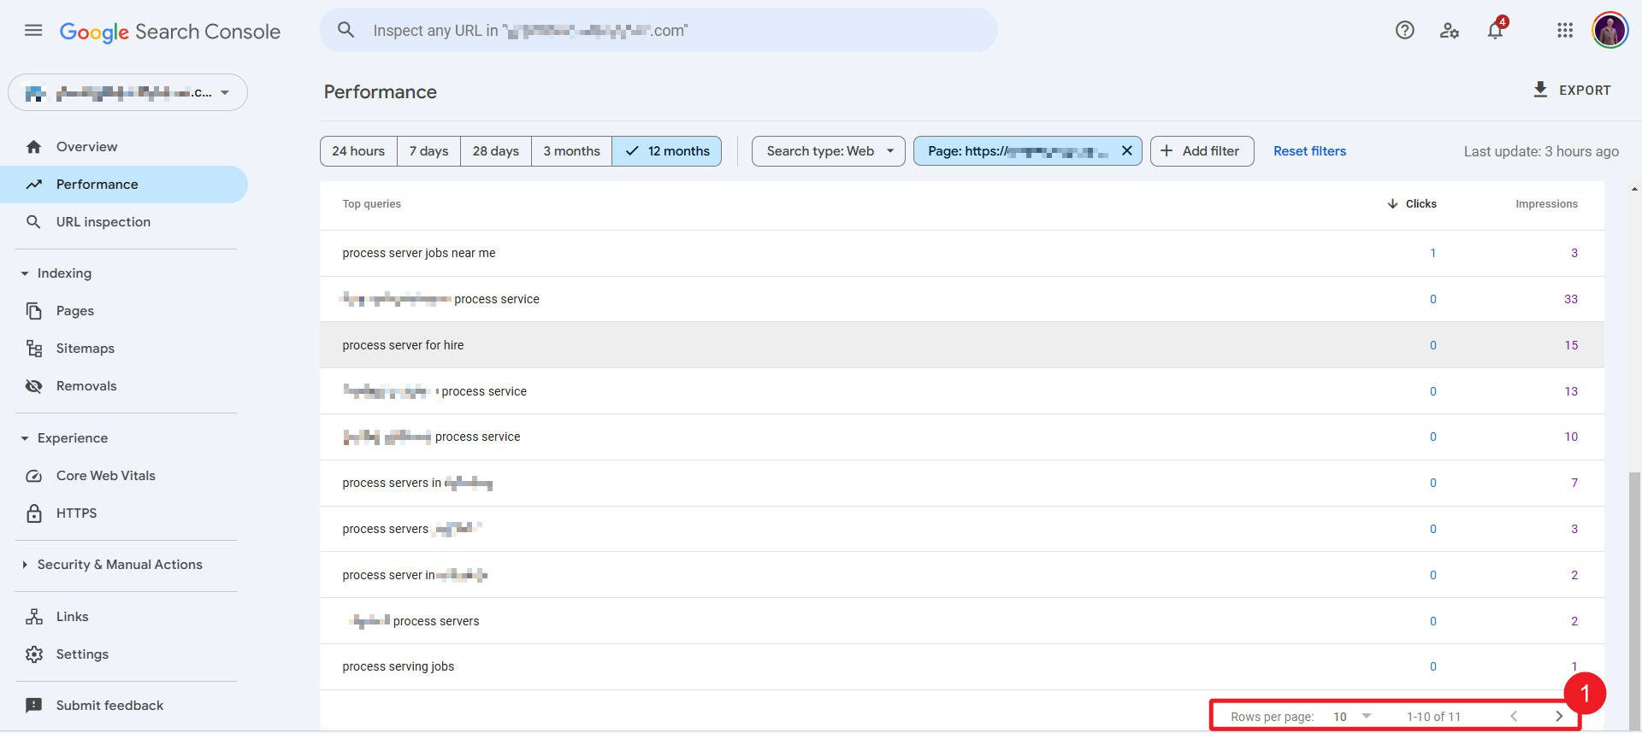Click impressions value 33
Screen dimensions: 1642x733
tap(1571, 299)
